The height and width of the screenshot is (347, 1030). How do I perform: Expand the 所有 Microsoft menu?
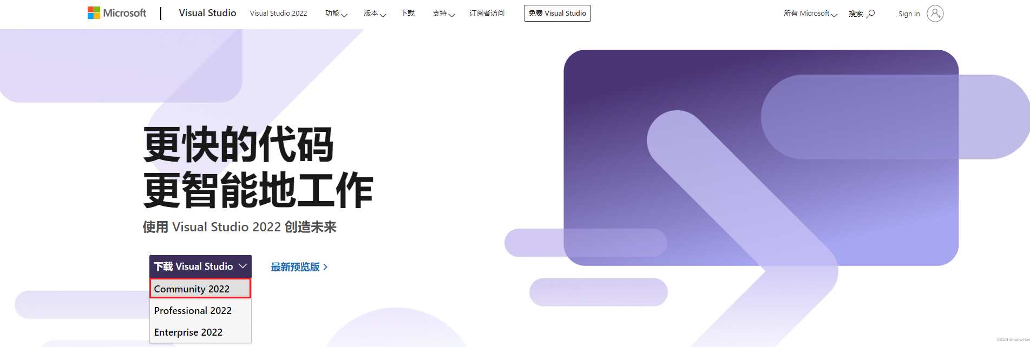point(810,14)
